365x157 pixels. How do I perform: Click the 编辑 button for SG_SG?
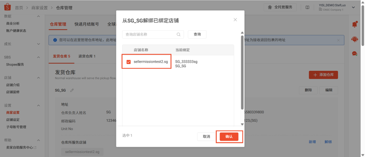[x=328, y=90]
